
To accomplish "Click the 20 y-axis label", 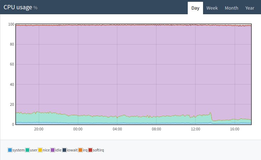I will pos(12,104).
